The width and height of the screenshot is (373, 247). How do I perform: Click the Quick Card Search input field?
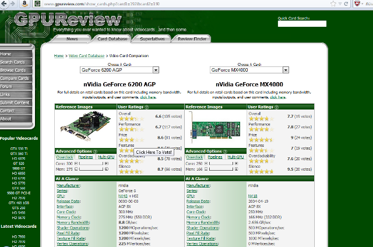coord(302,24)
